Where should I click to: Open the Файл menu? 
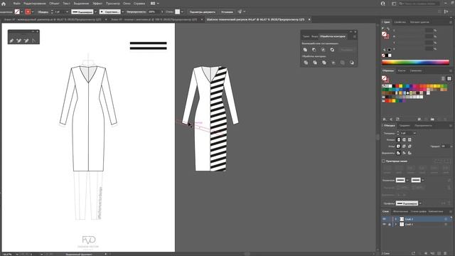pos(16,4)
